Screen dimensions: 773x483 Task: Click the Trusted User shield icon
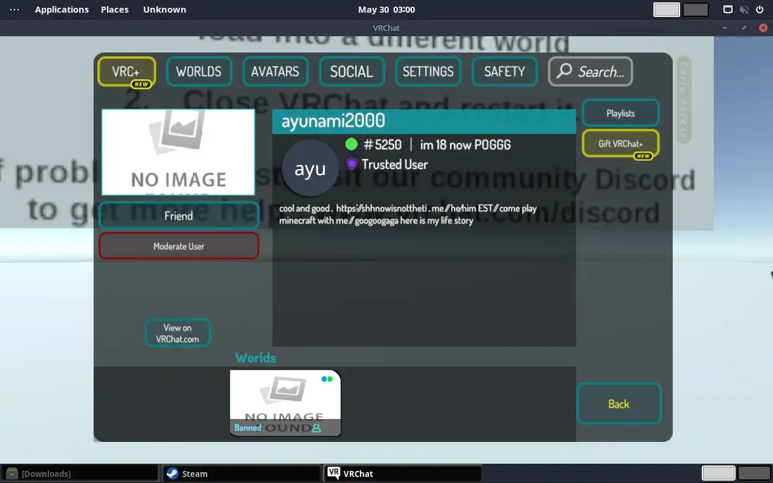pos(351,164)
